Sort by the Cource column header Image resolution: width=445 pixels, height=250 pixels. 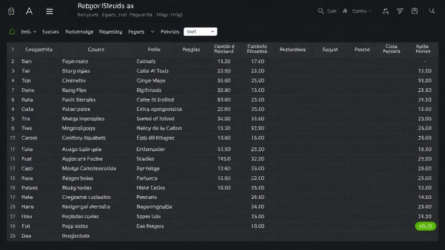[x=96, y=49]
